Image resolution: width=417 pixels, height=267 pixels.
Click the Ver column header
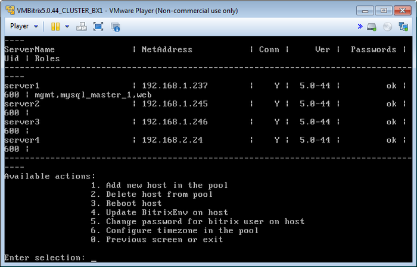point(323,49)
